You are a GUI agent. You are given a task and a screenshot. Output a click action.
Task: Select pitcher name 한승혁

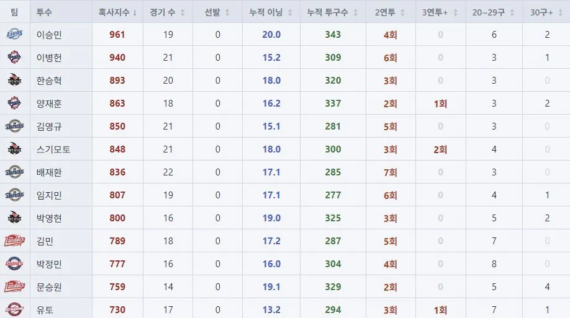click(x=49, y=80)
